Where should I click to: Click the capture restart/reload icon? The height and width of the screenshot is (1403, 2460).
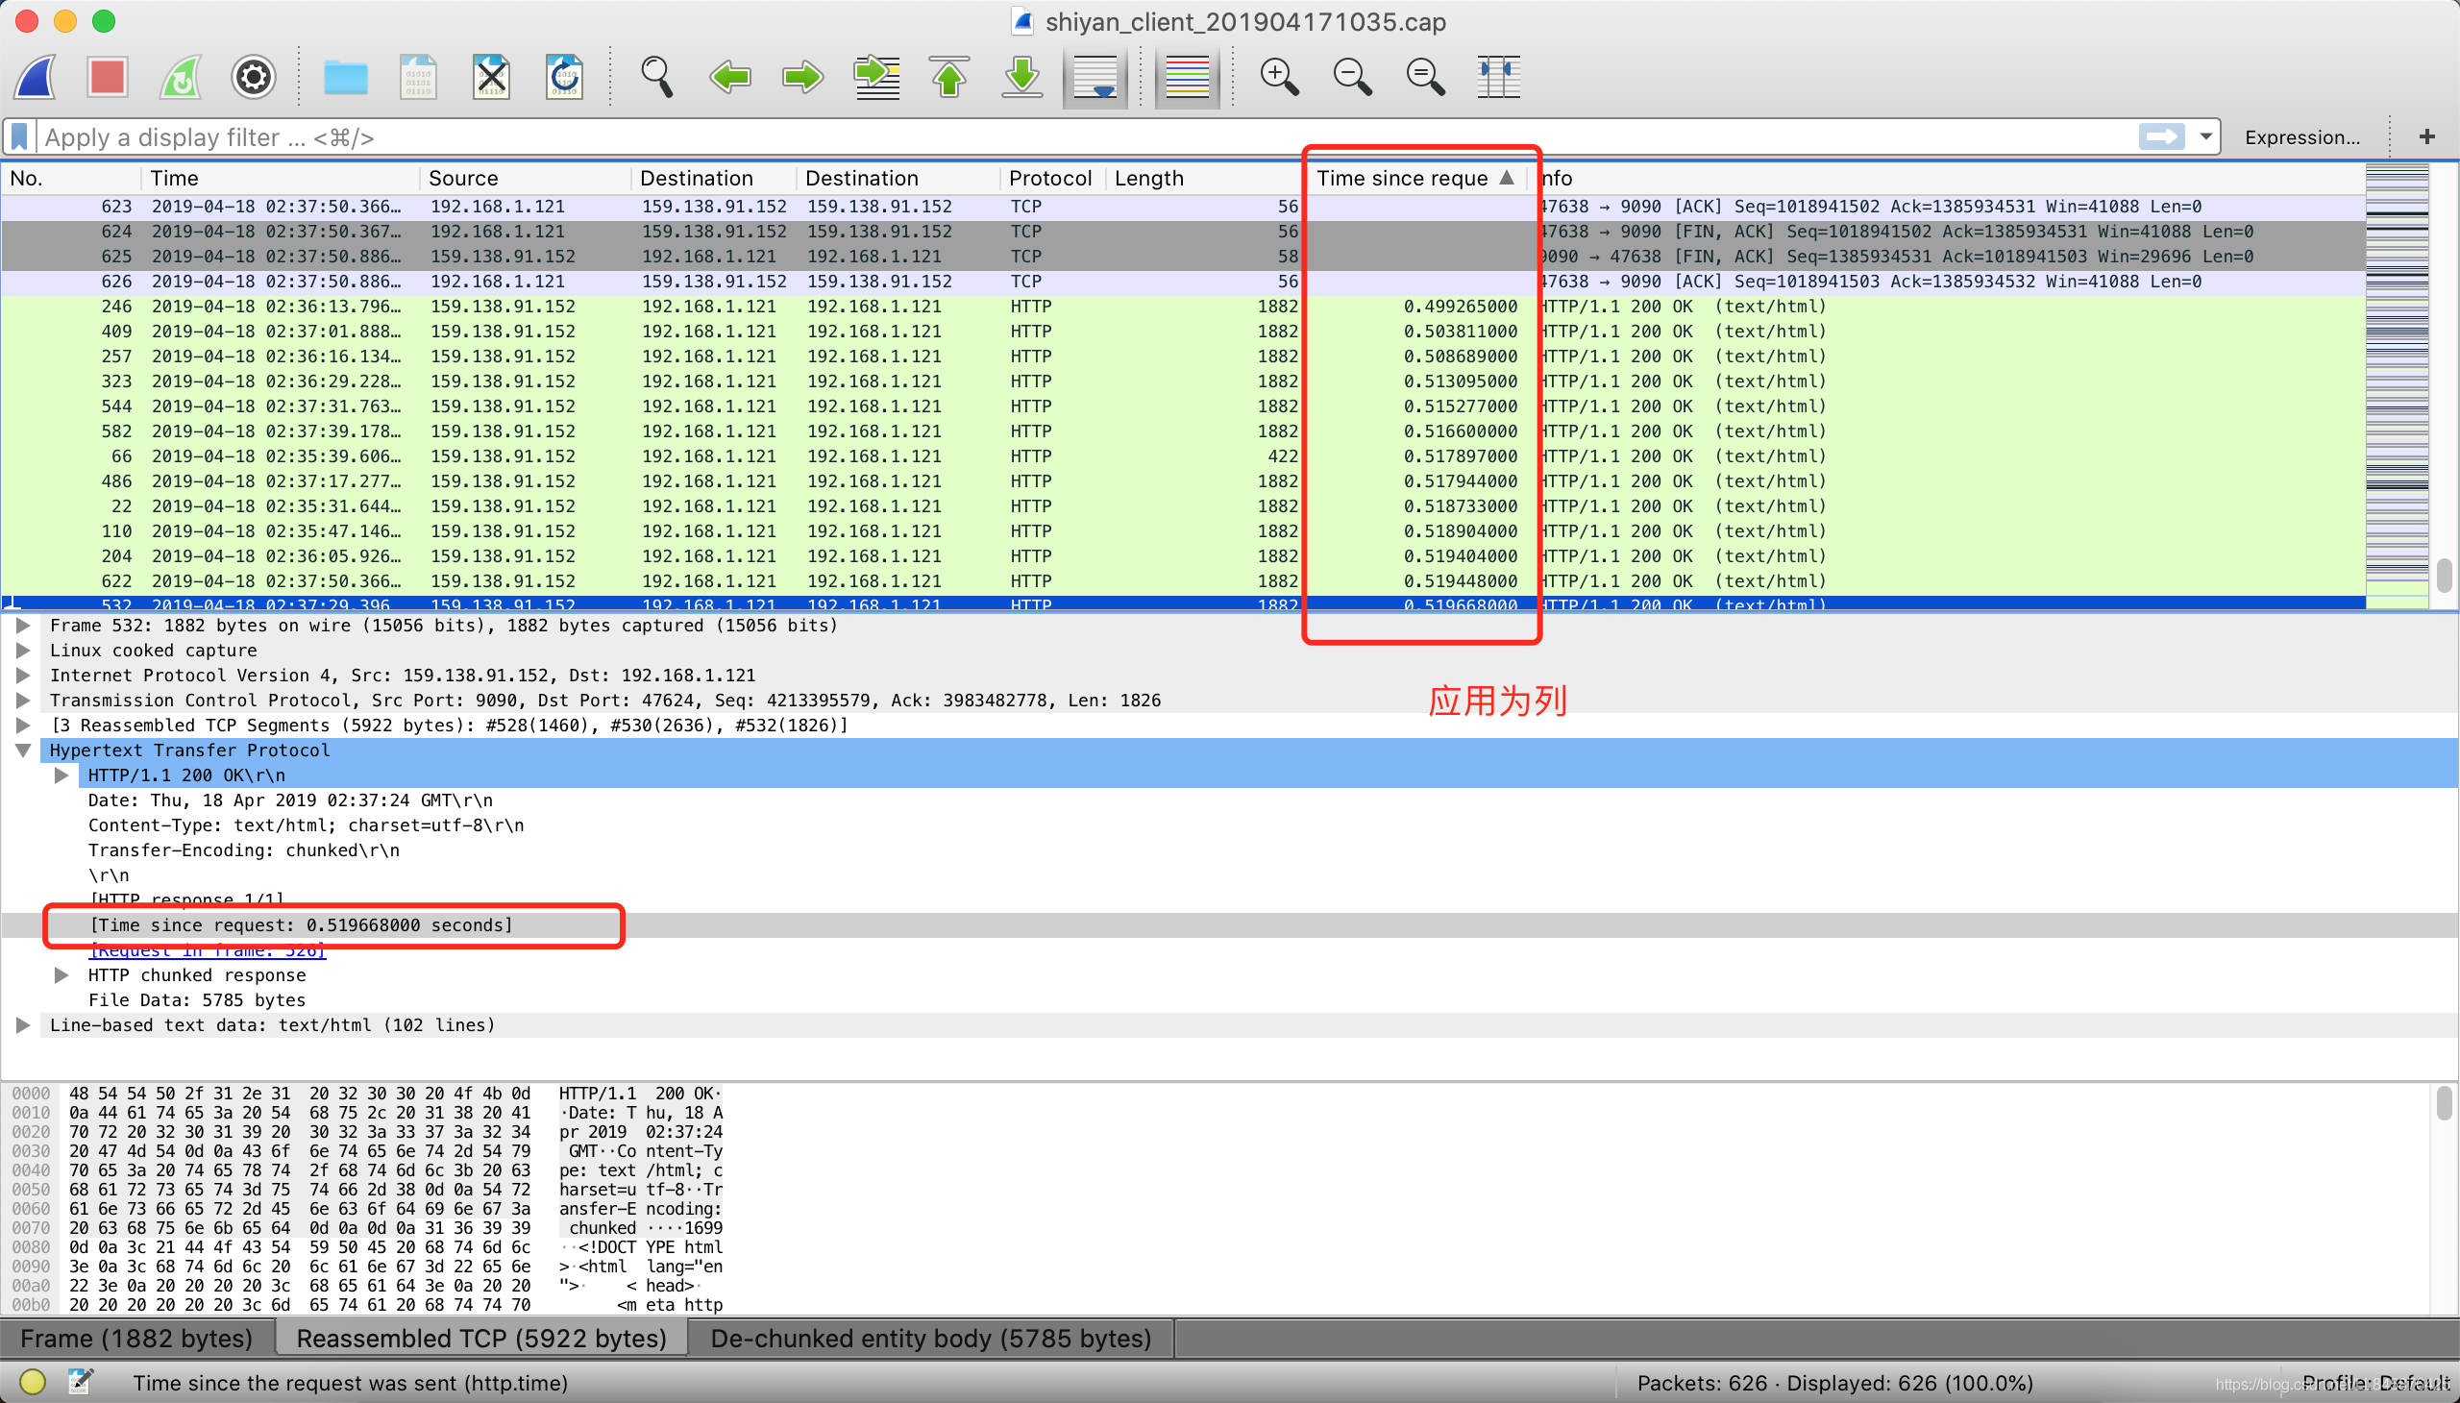pyautogui.click(x=181, y=80)
